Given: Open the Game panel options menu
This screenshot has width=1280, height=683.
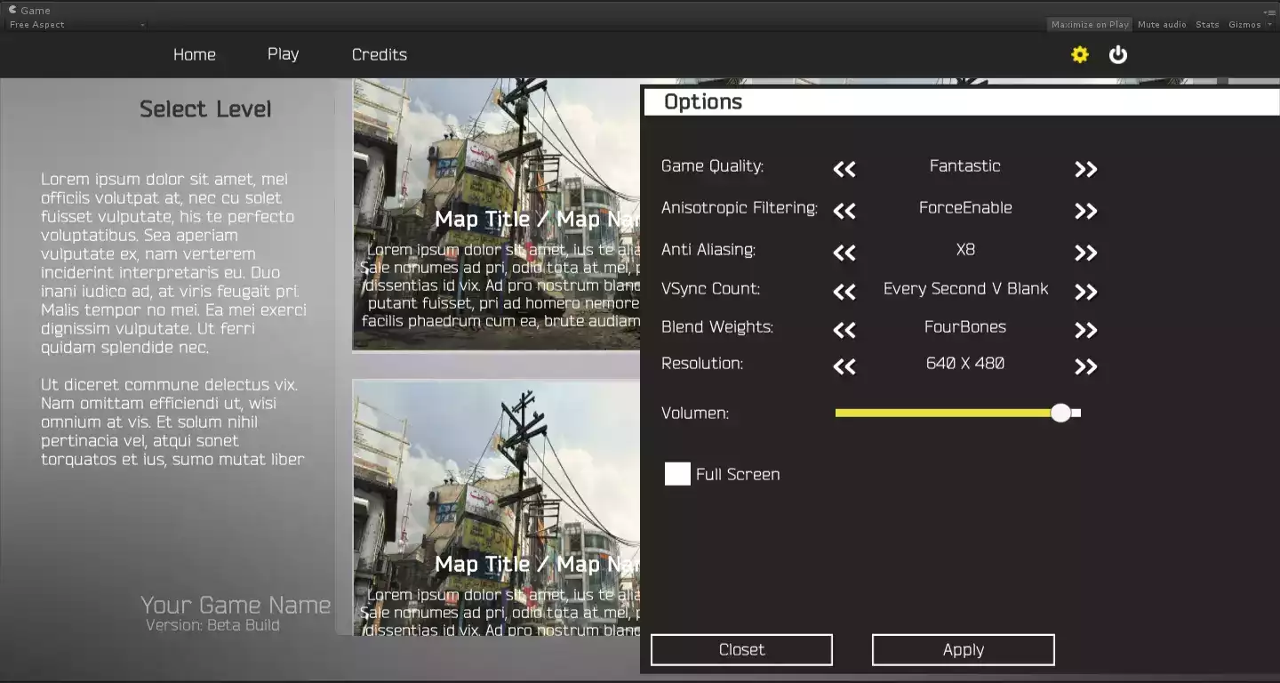Looking at the screenshot, I should click(1269, 11).
